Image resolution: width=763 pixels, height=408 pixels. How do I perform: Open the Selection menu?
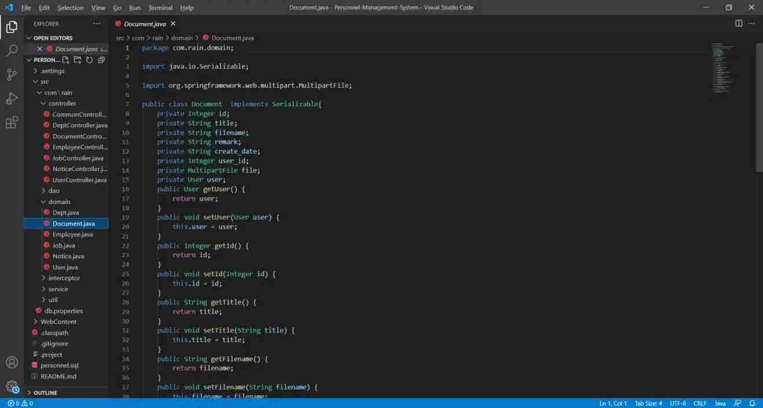click(x=71, y=8)
